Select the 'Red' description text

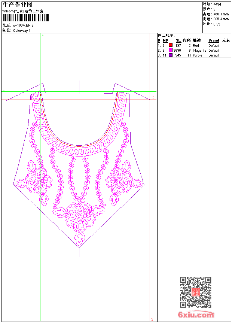coord(196,45)
